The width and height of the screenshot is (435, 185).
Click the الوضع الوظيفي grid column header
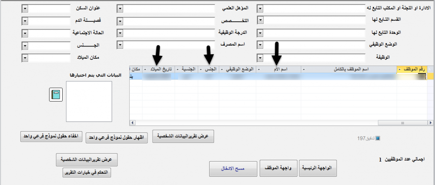click(237, 69)
